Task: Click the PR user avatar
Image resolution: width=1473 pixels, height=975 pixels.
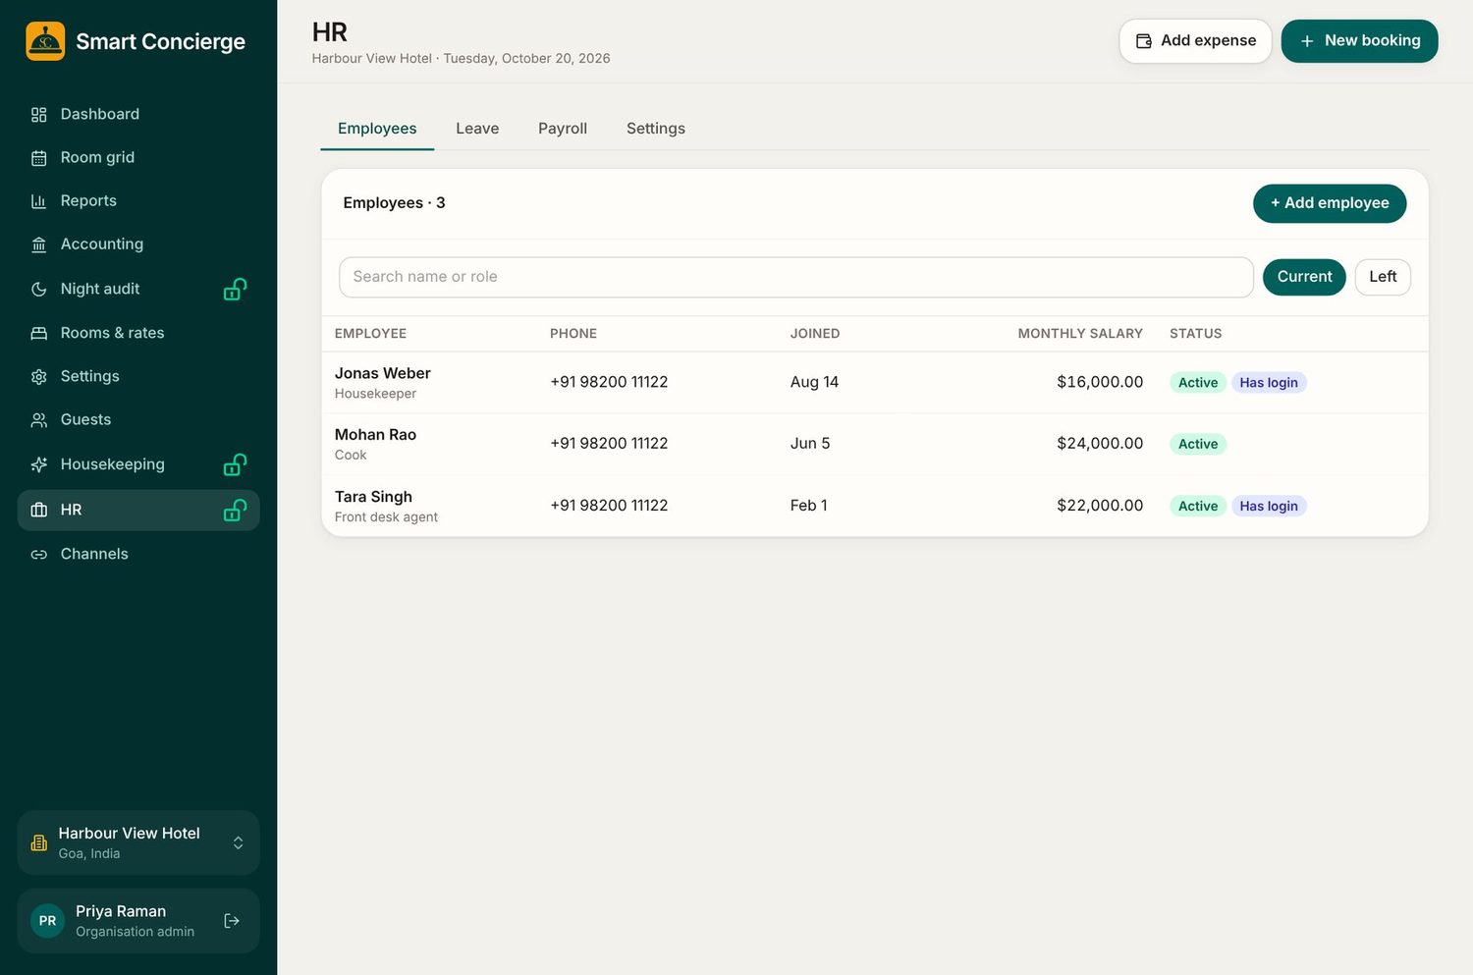Action: coord(47,921)
